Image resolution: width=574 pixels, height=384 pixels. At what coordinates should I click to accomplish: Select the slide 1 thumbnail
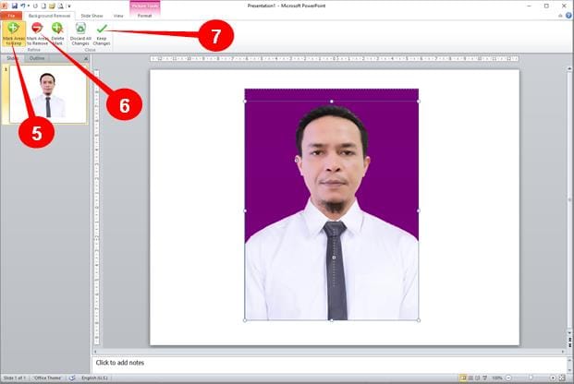(46, 94)
